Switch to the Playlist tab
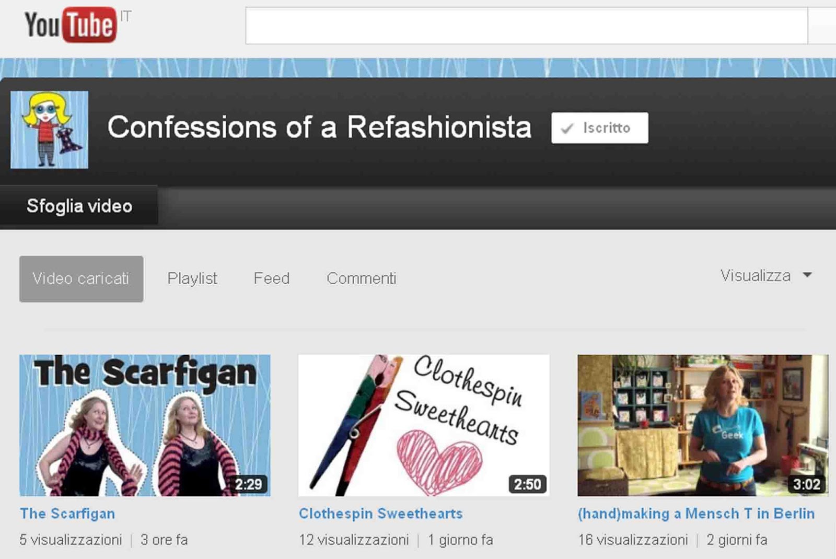 pyautogui.click(x=192, y=278)
